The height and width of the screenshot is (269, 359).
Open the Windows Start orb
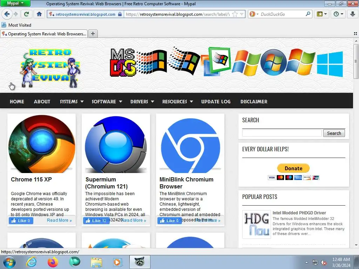pyautogui.click(x=9, y=262)
